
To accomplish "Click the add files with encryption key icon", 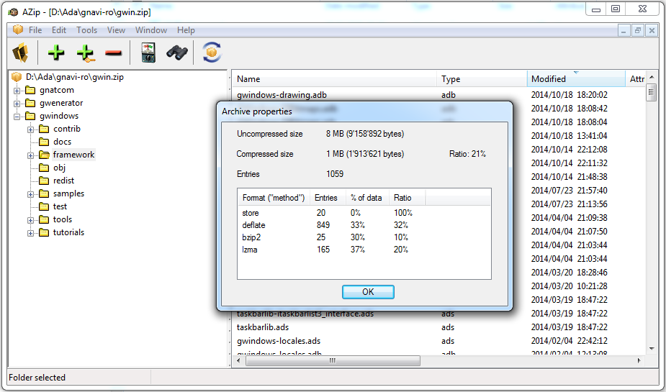I will (x=85, y=53).
